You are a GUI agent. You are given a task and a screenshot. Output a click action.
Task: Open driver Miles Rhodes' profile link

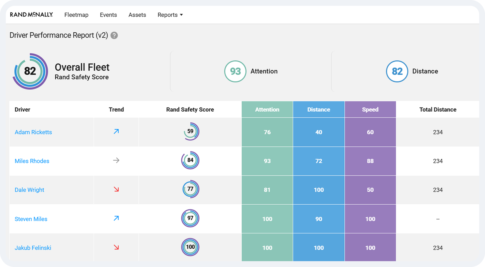pos(32,161)
